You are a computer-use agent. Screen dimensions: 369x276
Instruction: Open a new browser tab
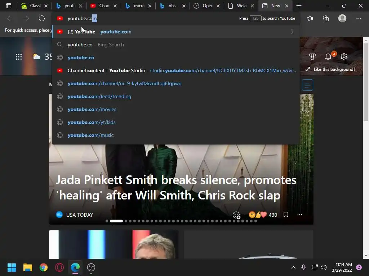299,6
